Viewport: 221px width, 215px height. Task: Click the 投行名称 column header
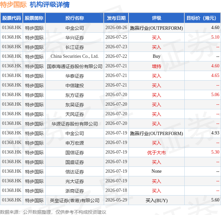click(75, 18)
